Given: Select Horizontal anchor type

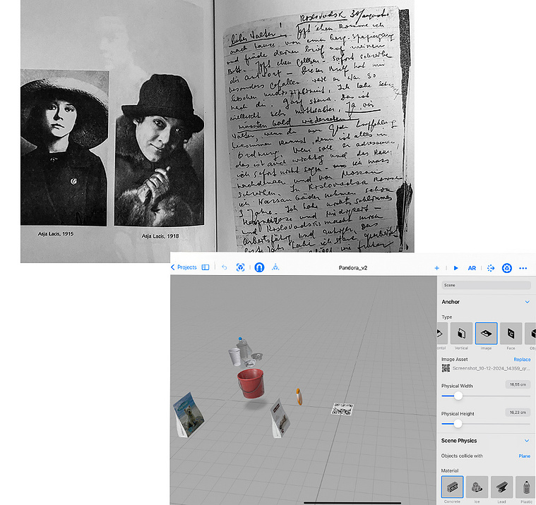Looking at the screenshot, I should [x=441, y=334].
